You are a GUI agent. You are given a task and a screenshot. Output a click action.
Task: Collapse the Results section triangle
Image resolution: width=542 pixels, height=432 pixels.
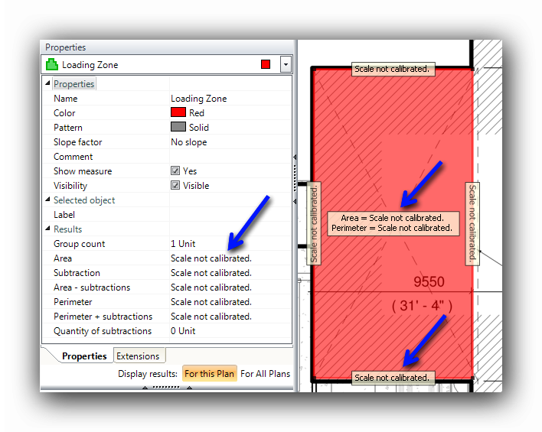click(x=47, y=229)
